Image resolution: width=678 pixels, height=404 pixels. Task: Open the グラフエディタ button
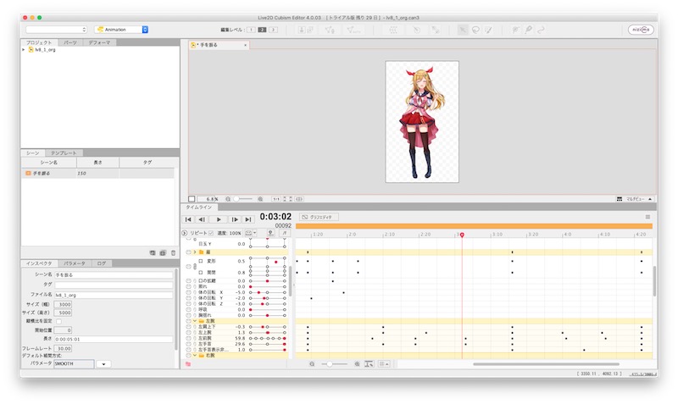point(319,217)
